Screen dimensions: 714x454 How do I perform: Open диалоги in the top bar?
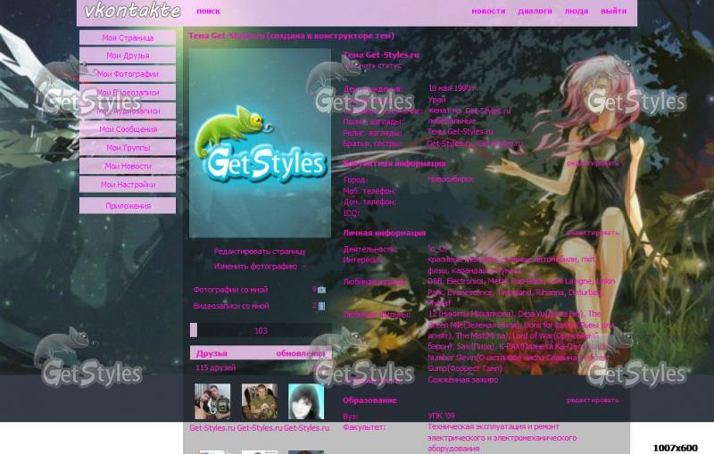point(535,11)
